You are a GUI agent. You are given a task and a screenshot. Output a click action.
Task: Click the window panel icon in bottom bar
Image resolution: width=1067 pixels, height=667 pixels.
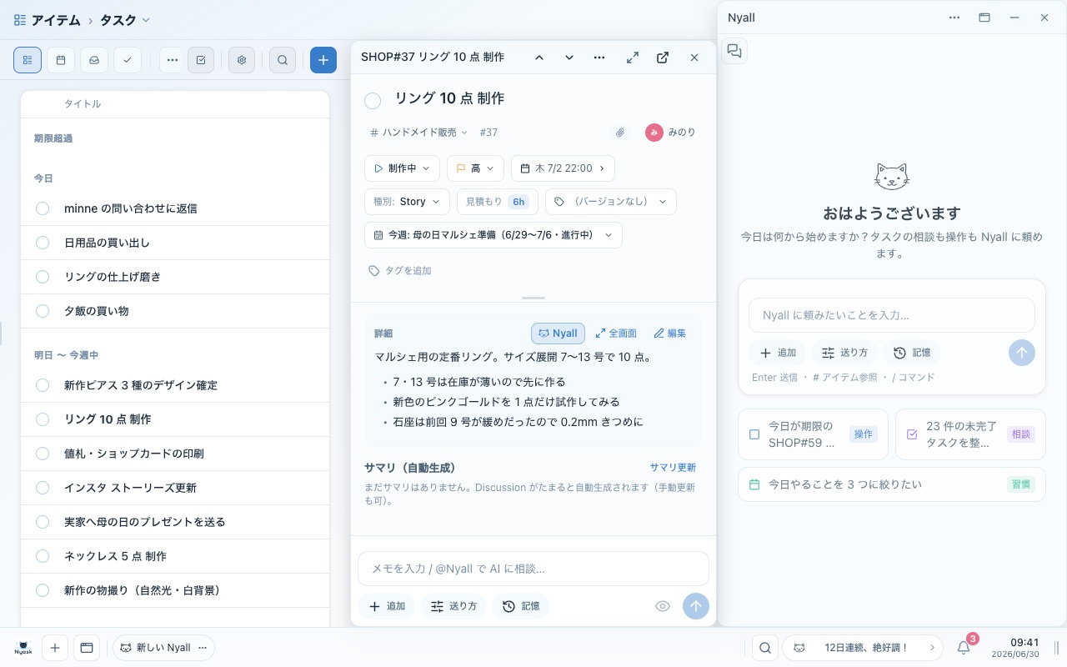tap(86, 648)
